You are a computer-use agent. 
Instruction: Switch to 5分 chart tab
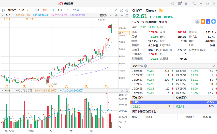(x=68, y=10)
